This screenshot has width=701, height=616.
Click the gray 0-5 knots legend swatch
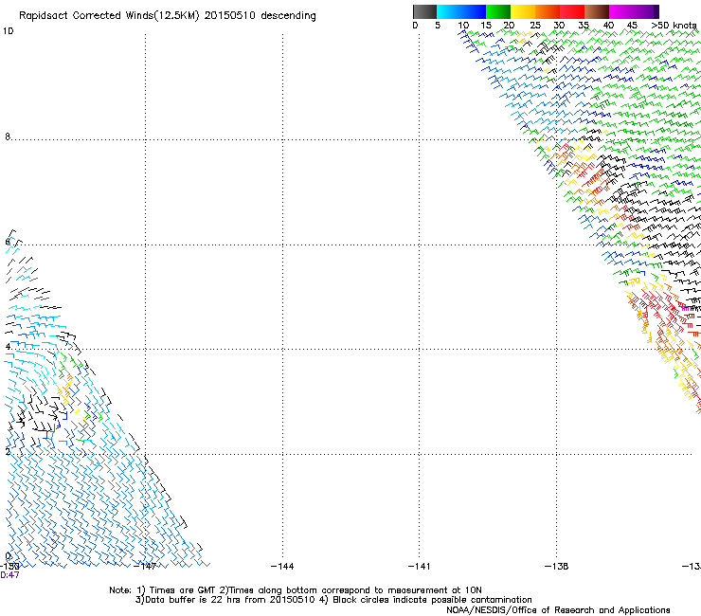tap(424, 11)
